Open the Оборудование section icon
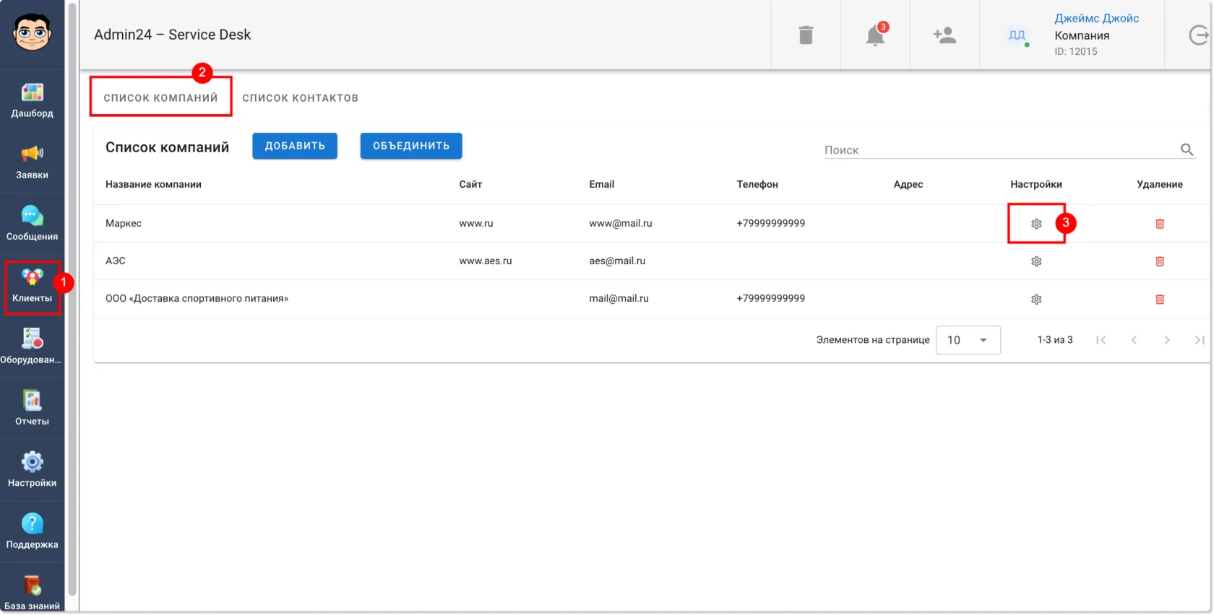The width and height of the screenshot is (1214, 615). pos(32,346)
